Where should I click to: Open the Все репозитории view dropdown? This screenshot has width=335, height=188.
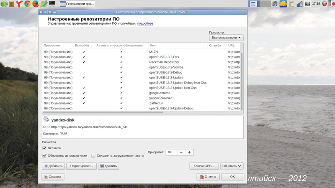click(226, 38)
